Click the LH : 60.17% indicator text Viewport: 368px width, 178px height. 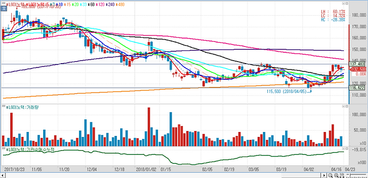pyautogui.click(x=333, y=11)
